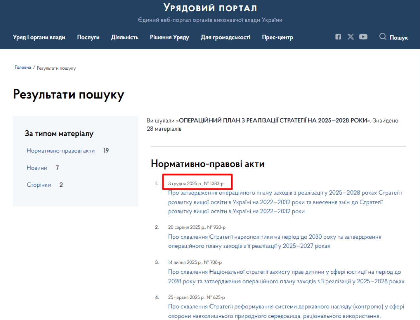Screen dimensions: 420x320
Task: Click the Урядовий портал site title
Action: tap(210, 8)
